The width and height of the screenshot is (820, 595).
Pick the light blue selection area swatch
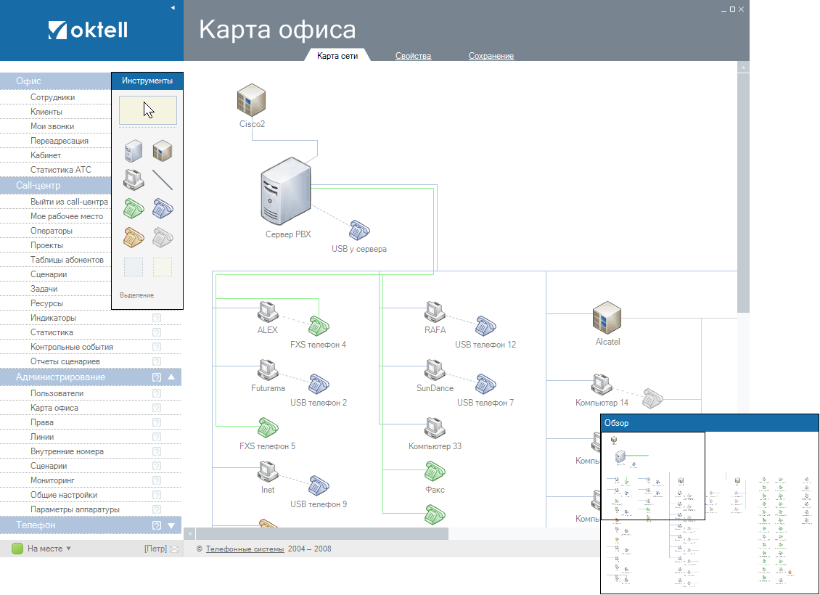tap(134, 266)
